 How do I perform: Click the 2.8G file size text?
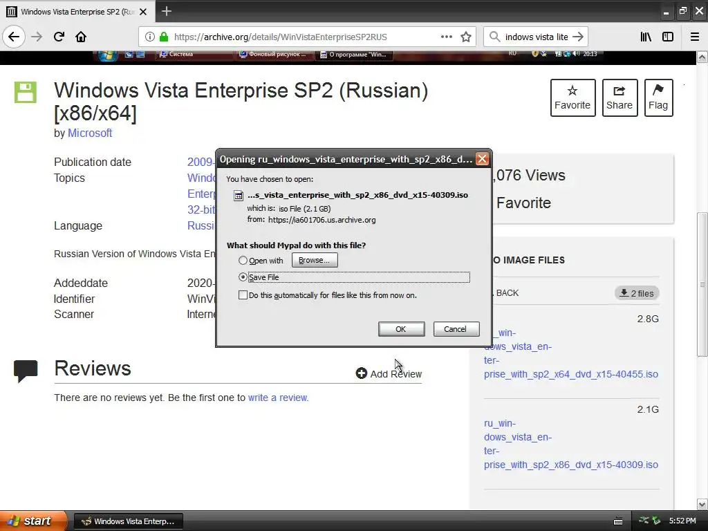(648, 319)
